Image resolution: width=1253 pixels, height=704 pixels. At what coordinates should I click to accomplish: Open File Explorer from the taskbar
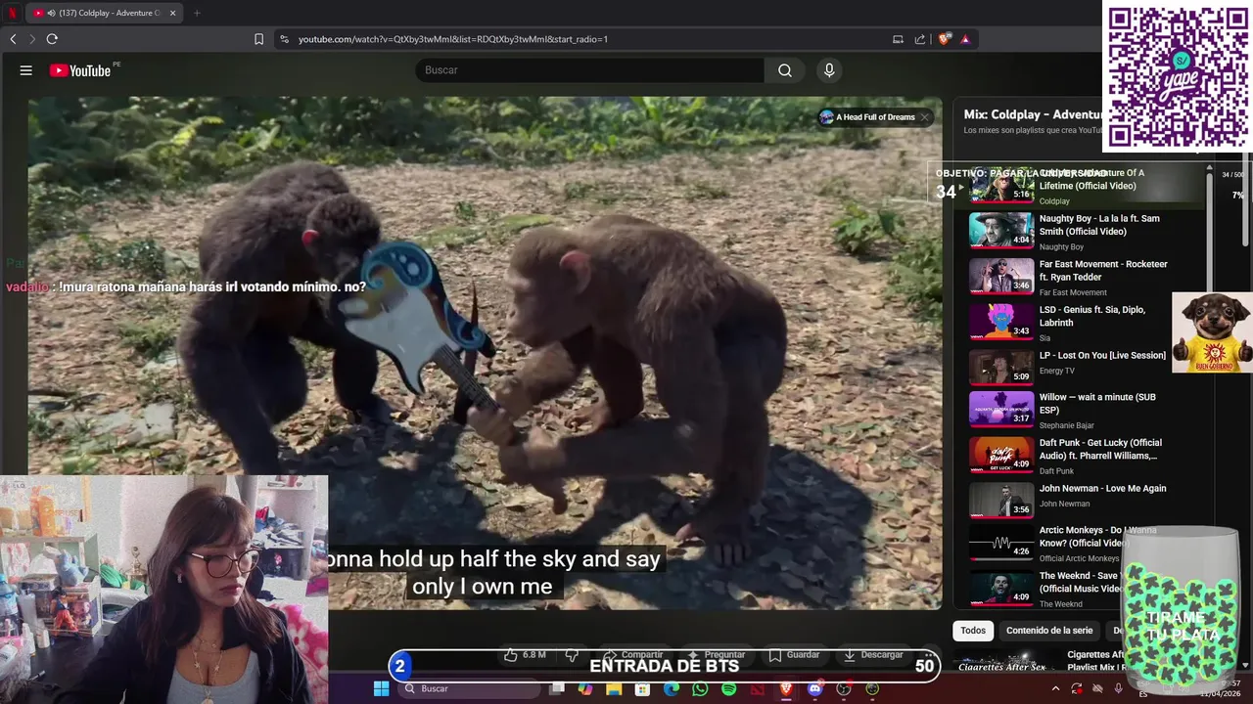pyautogui.click(x=614, y=689)
